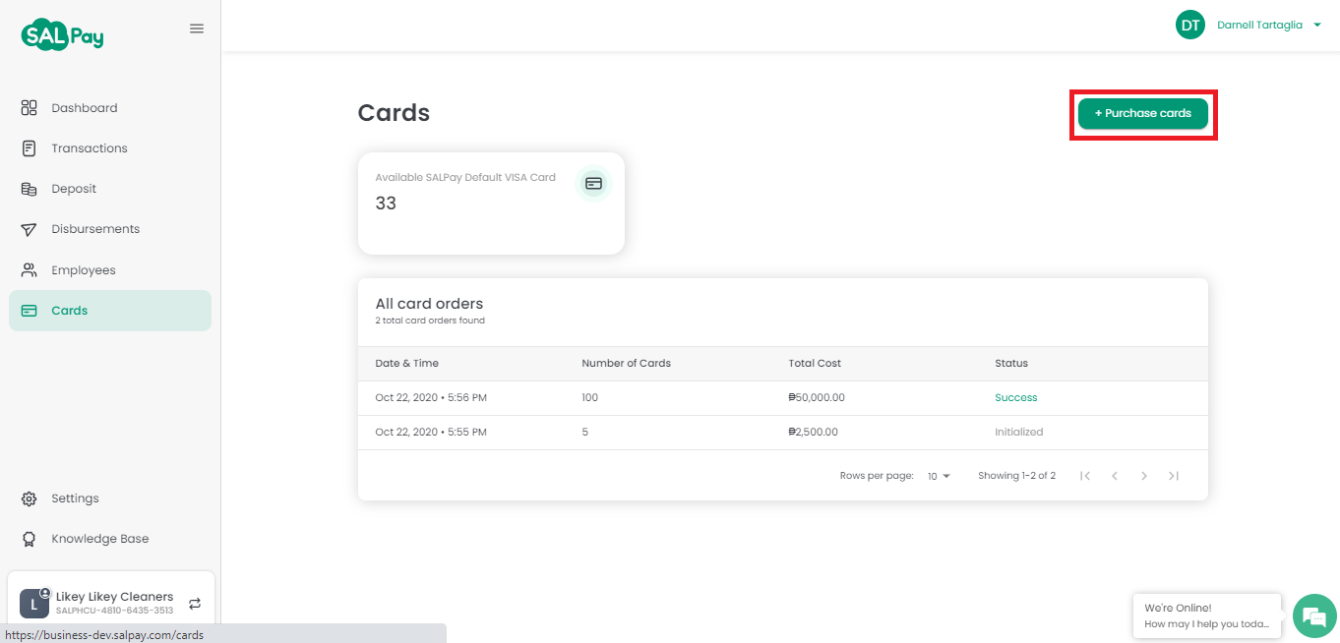Click the Initialized status text

(x=1019, y=433)
